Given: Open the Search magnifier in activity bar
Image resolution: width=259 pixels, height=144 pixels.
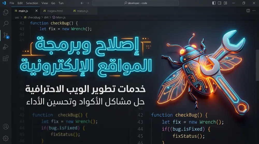Looking at the screenshot, I should [x=6, y=23].
